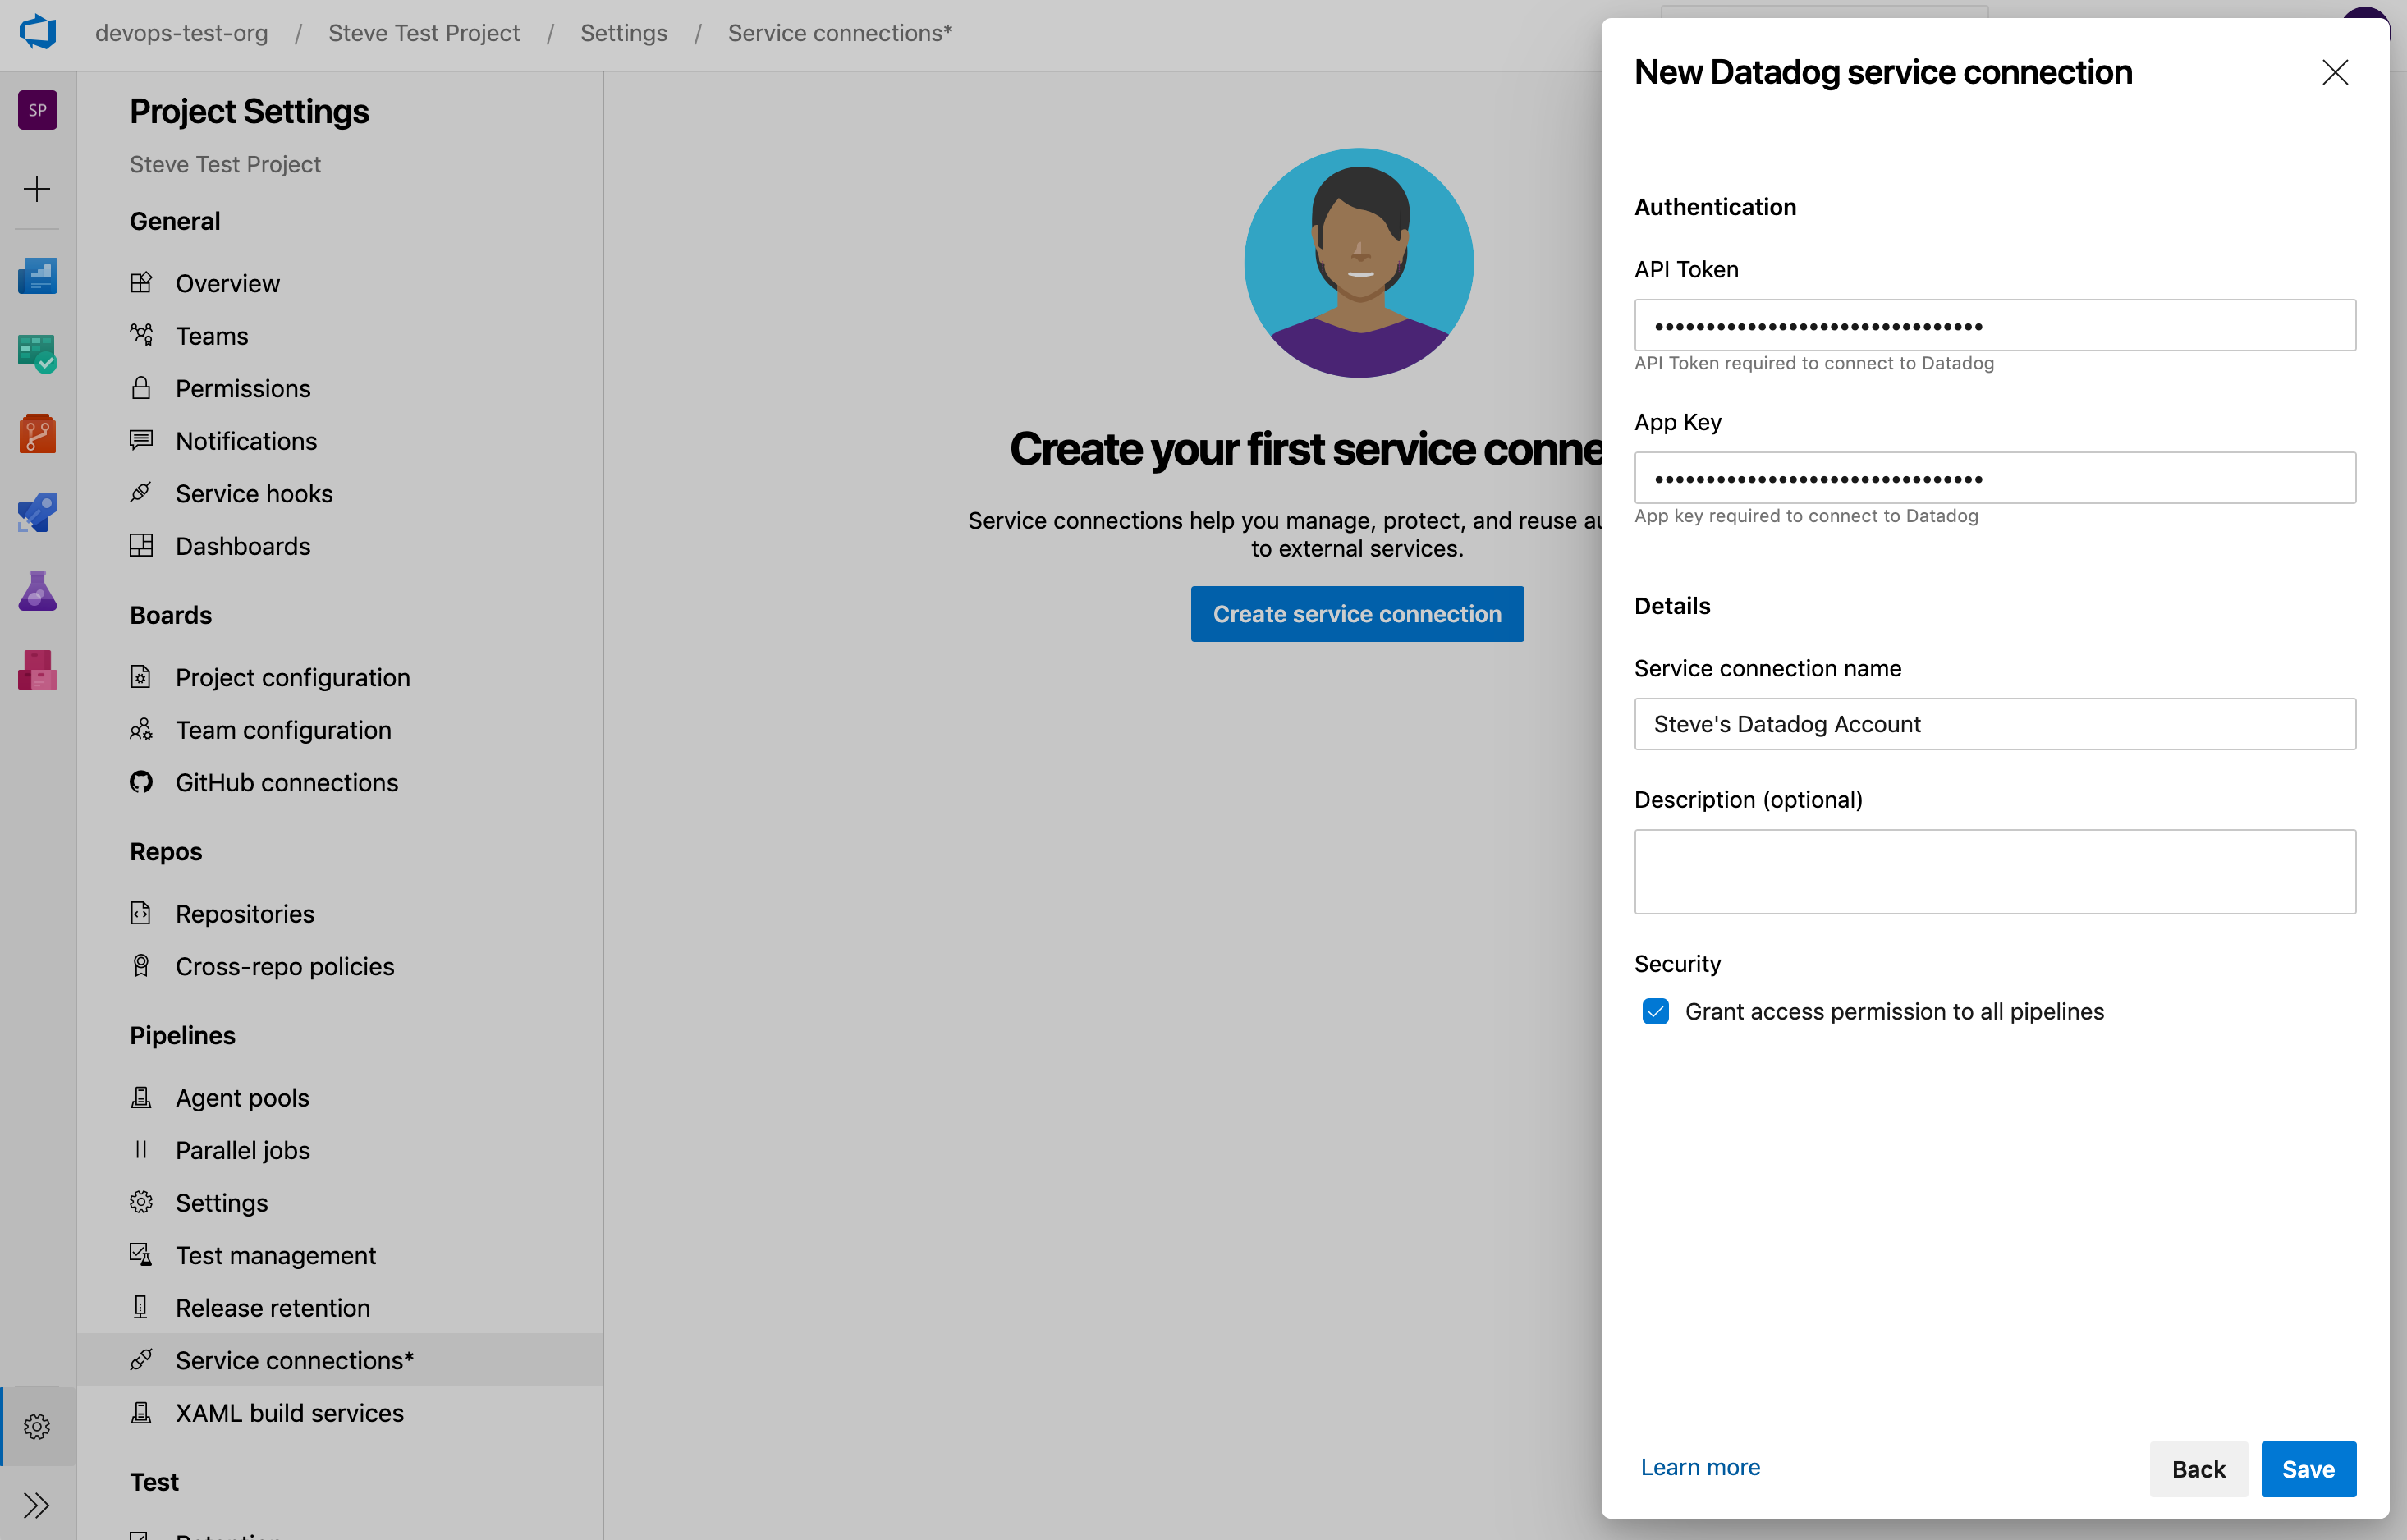Open the Learn more link
2407x1540 pixels.
(x=1700, y=1466)
